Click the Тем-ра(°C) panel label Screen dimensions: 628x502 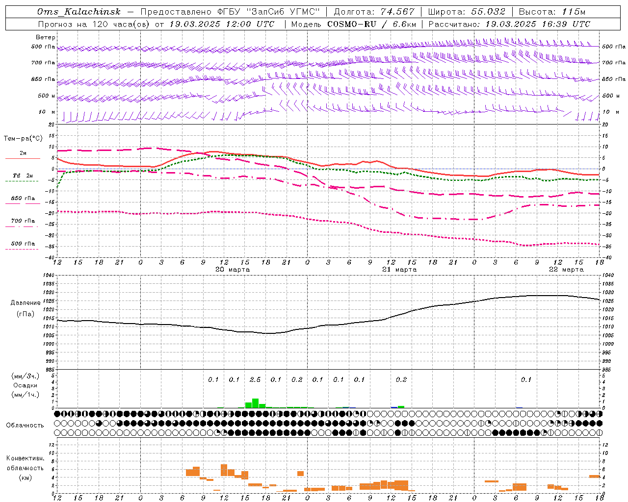coord(23,139)
